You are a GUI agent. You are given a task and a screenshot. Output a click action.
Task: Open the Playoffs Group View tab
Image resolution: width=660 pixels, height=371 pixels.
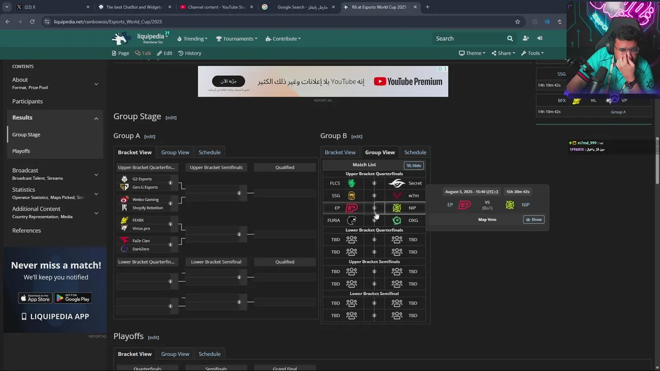(175, 354)
